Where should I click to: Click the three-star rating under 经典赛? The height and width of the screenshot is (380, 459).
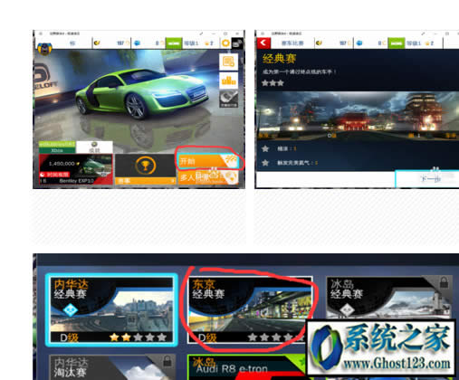[x=273, y=83]
